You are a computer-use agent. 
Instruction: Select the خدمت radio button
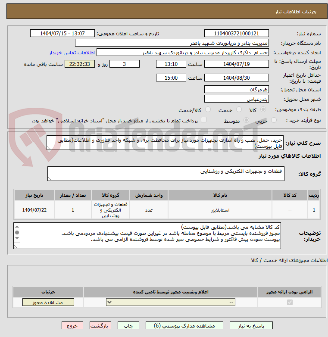tap(239, 109)
